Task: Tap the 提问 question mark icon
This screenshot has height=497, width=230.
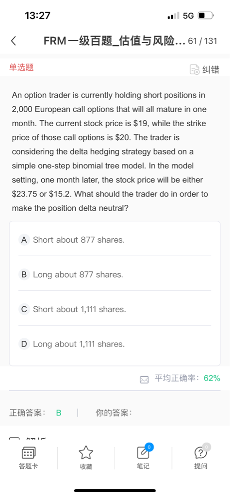Action: click(x=201, y=452)
